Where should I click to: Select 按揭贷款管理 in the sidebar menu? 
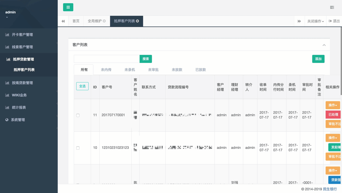(22, 83)
